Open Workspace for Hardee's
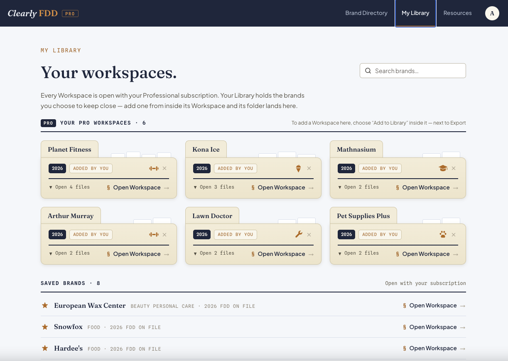 434,348
